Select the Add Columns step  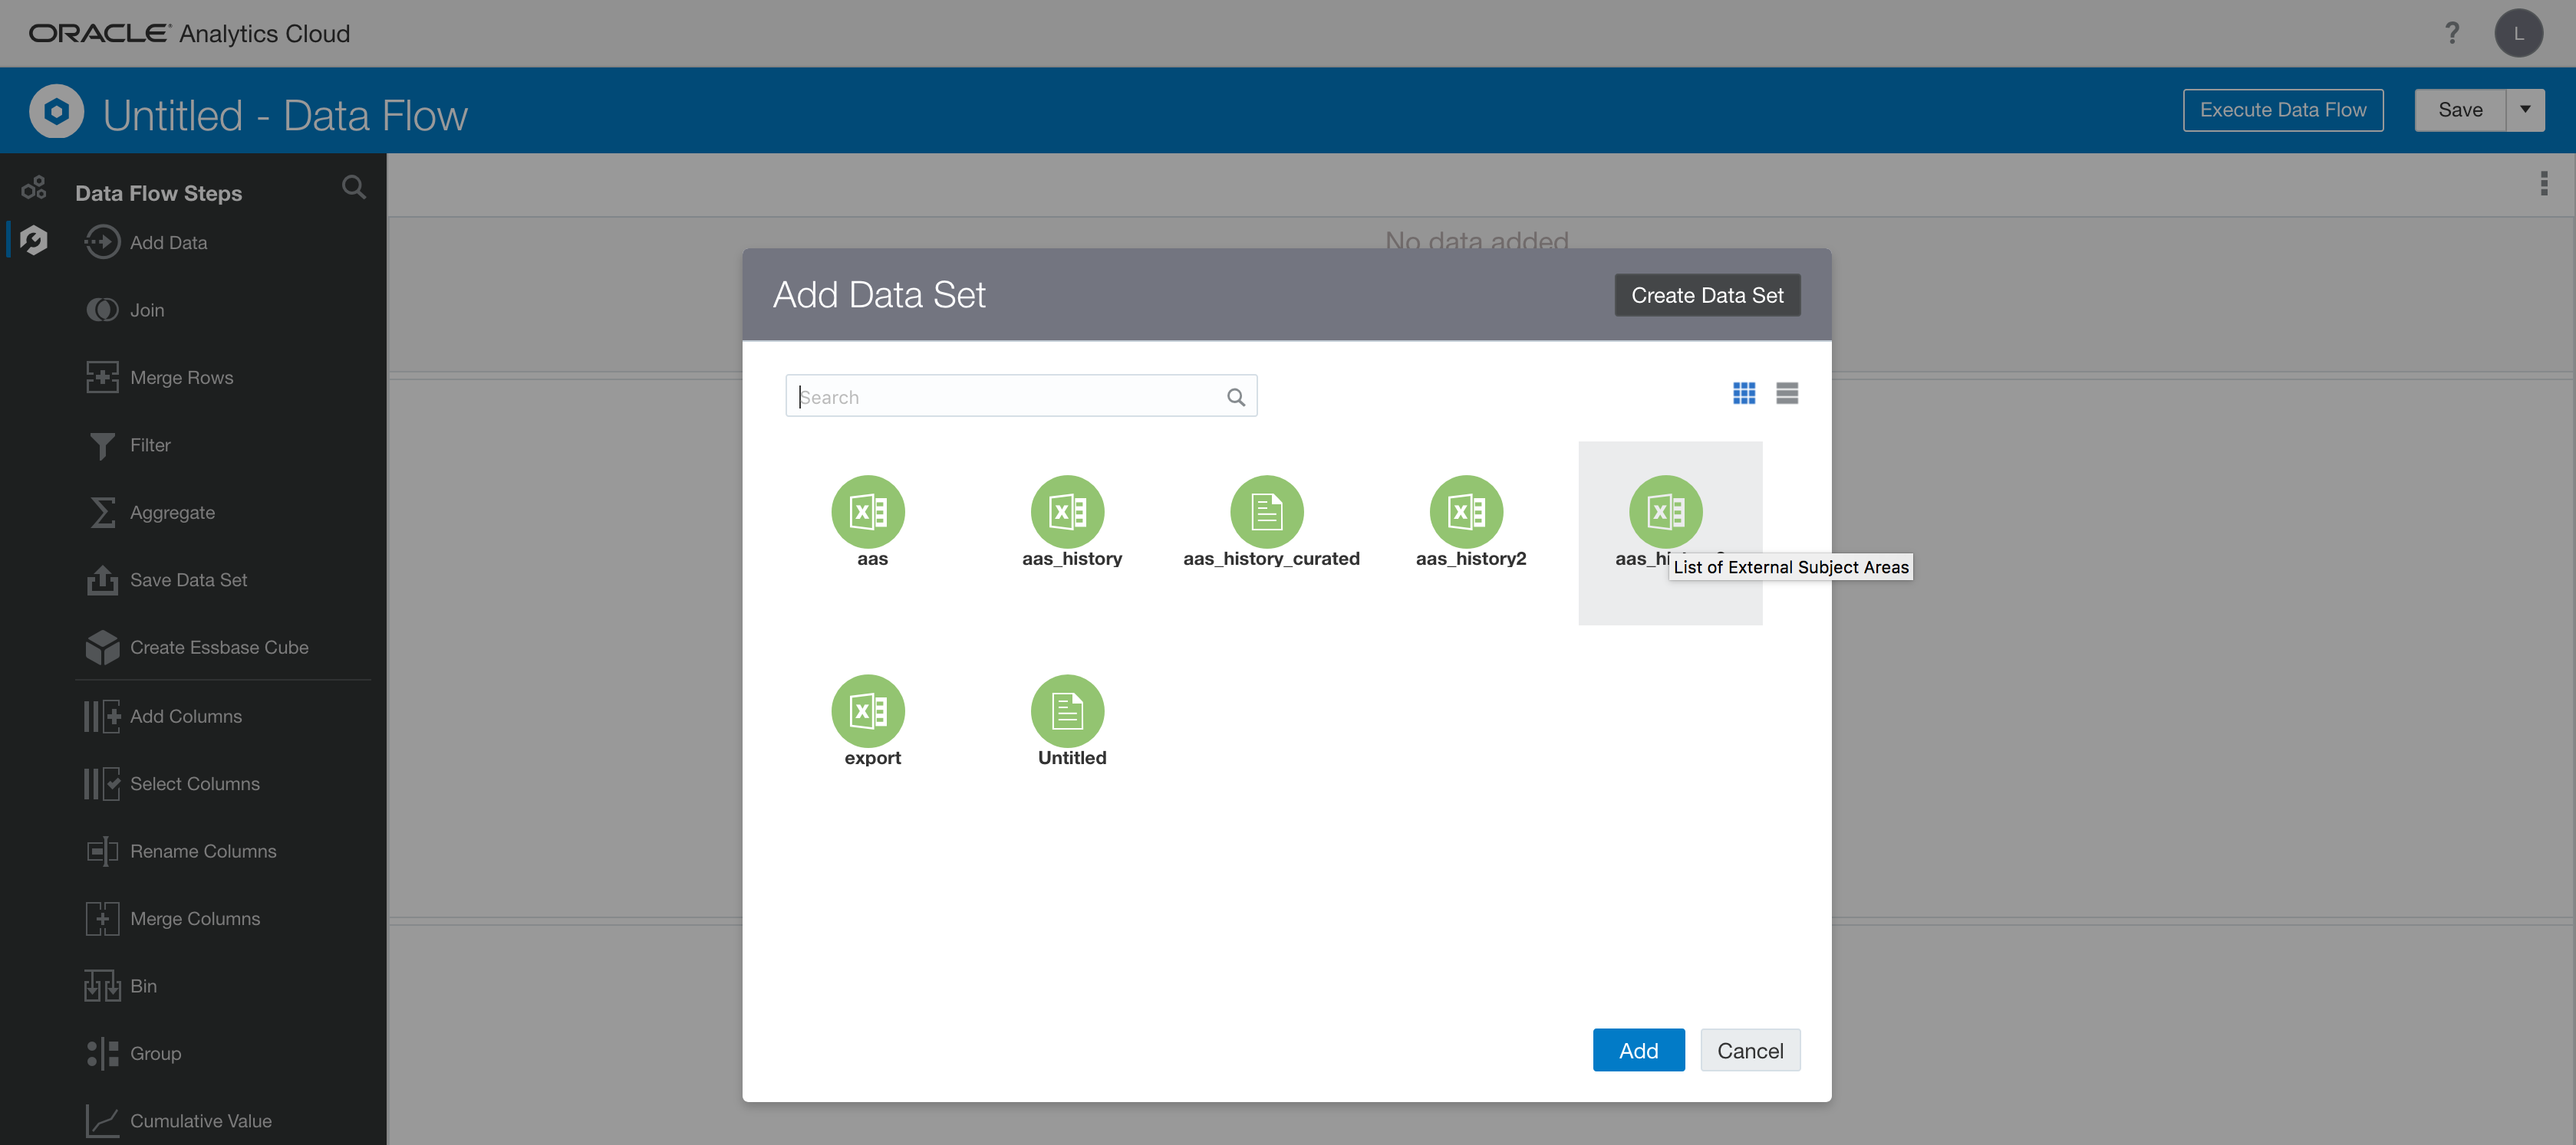(x=164, y=715)
